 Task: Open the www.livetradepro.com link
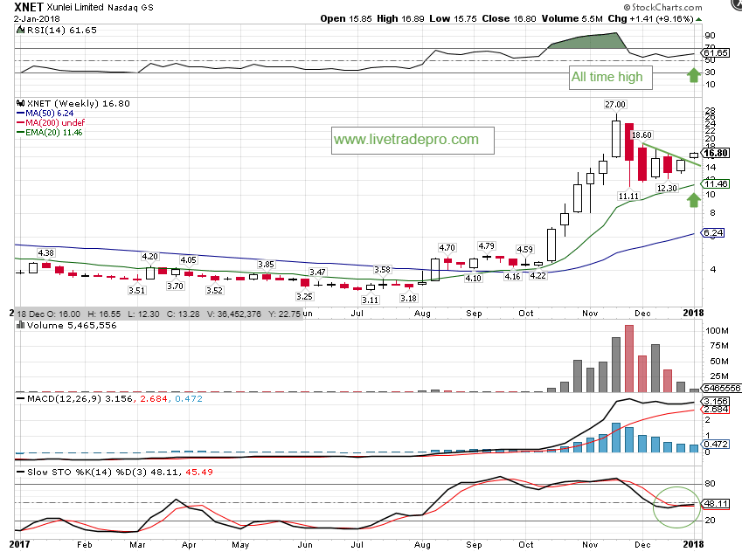click(406, 140)
